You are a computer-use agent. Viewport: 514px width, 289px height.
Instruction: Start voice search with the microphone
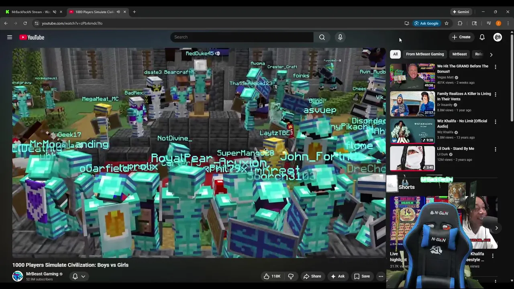340,37
